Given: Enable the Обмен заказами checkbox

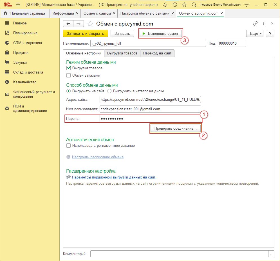Looking at the screenshot, I should pos(68,75).
